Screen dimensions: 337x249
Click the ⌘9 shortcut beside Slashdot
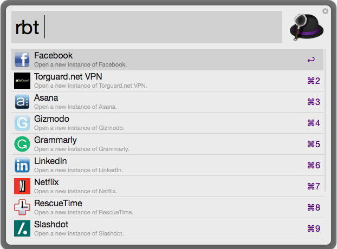pos(314,228)
